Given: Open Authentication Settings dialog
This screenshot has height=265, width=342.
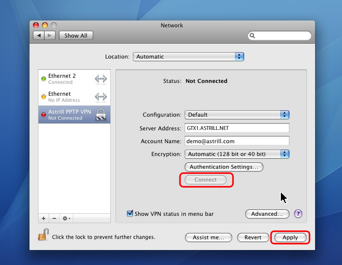Looking at the screenshot, I should tap(224, 167).
